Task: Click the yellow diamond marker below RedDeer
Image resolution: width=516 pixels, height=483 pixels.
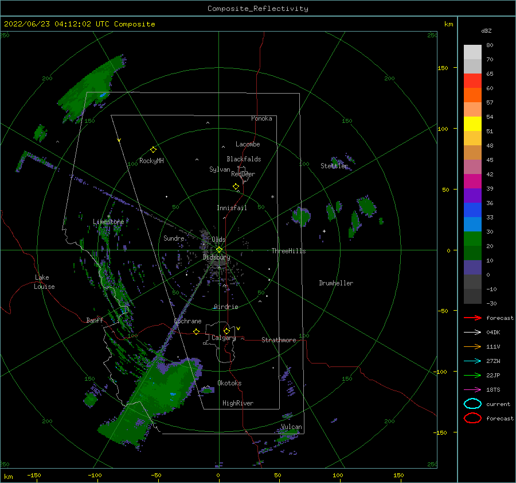Action: [x=236, y=187]
